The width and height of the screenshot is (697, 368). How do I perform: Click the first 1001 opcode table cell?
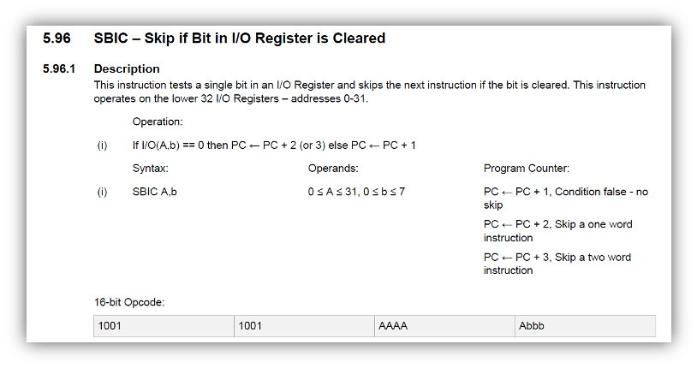(x=164, y=326)
